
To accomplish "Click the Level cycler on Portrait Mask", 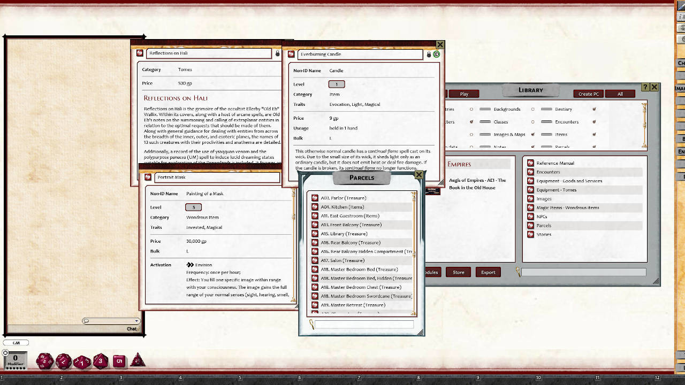I will coord(193,207).
